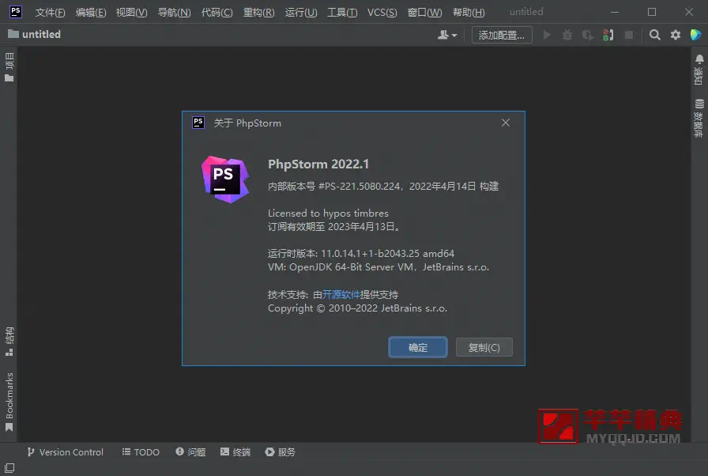Open the Bookmarks tool window tab
This screenshot has width=708, height=476.
click(x=9, y=402)
